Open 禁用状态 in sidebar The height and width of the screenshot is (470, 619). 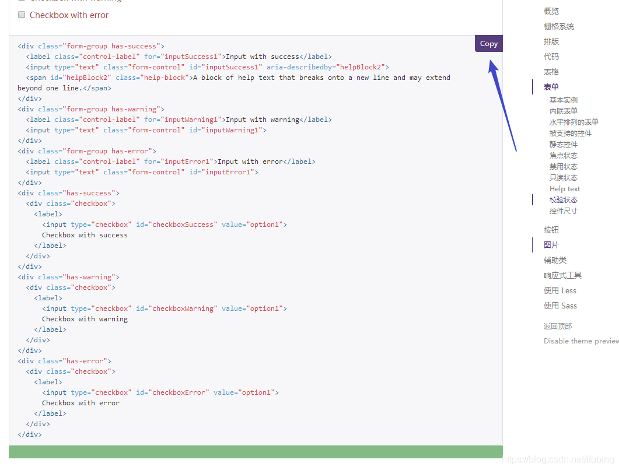pyautogui.click(x=564, y=167)
